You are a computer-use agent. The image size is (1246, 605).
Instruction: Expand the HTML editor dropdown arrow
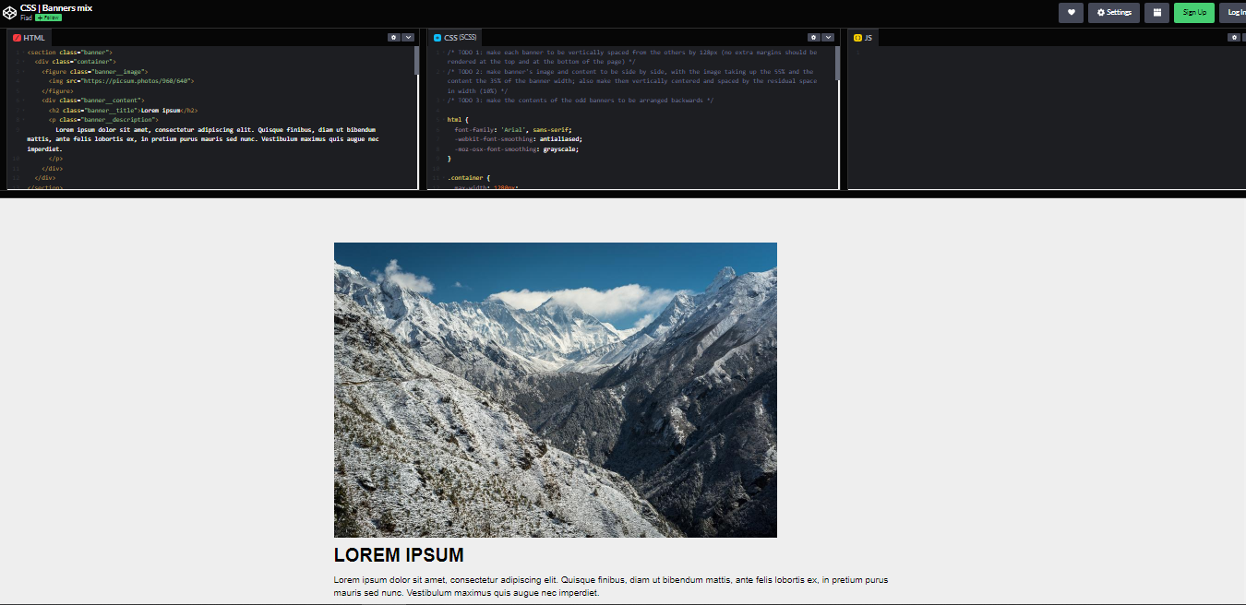(x=408, y=38)
